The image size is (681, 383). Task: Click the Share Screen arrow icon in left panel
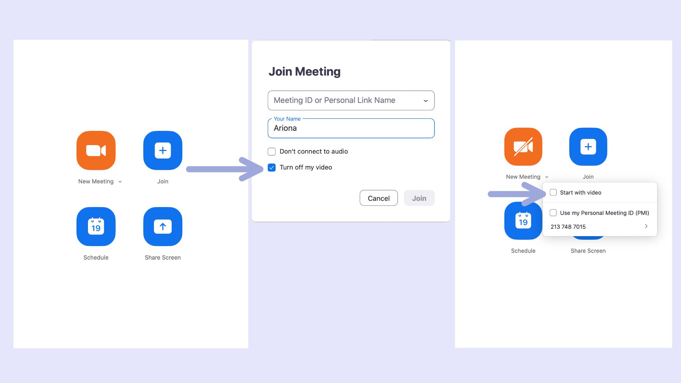click(162, 227)
